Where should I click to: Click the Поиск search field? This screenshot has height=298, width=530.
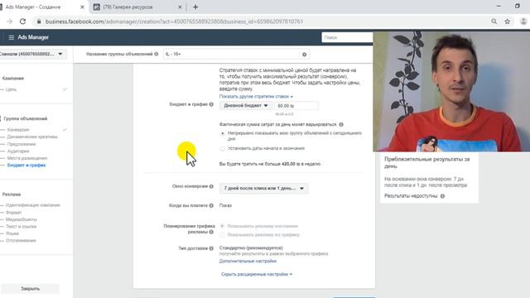point(347,37)
